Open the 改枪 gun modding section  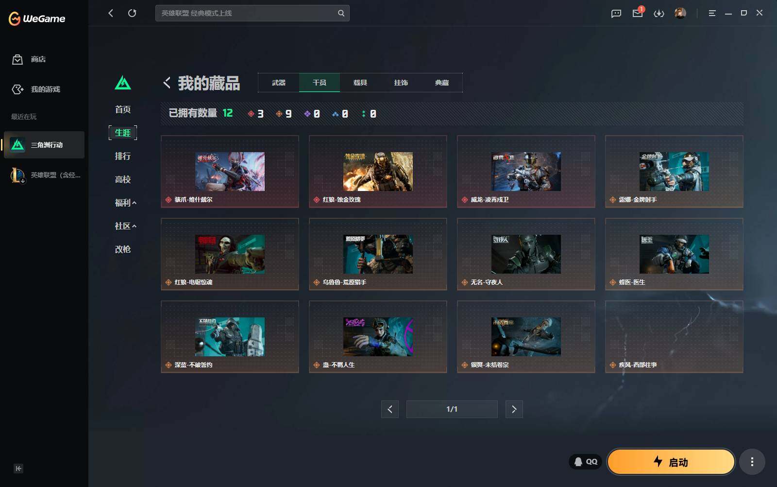[x=123, y=249]
